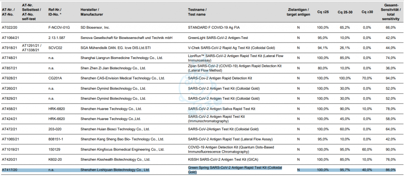Select the Cq ≥30 column header

pyautogui.click(x=367, y=12)
